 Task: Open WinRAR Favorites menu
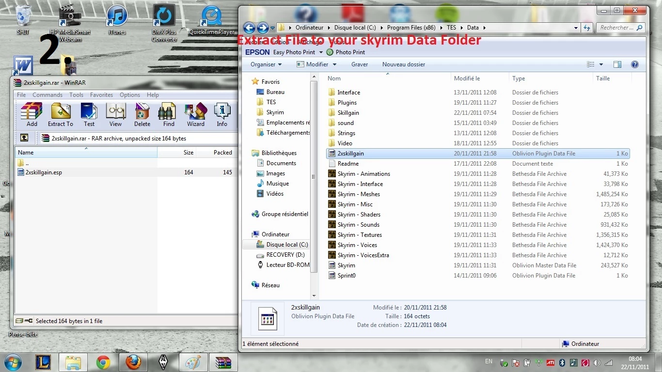101,95
